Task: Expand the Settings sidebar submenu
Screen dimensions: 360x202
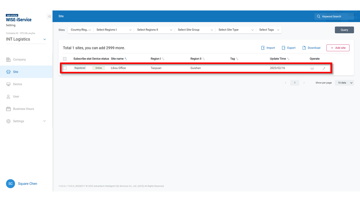Action: (x=45, y=121)
